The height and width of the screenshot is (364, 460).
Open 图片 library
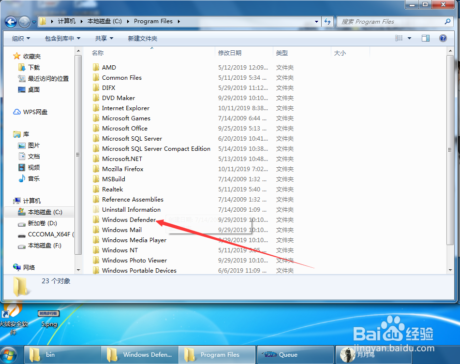[x=33, y=146]
